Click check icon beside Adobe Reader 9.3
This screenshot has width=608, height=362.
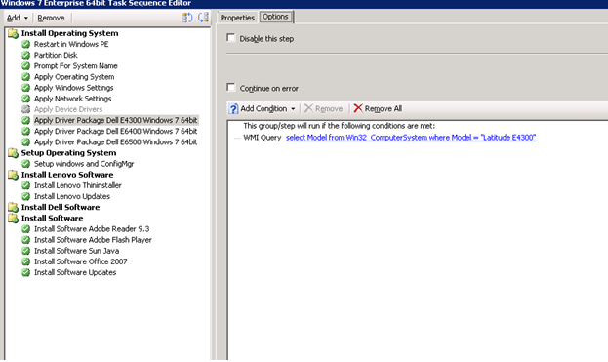[x=26, y=228]
